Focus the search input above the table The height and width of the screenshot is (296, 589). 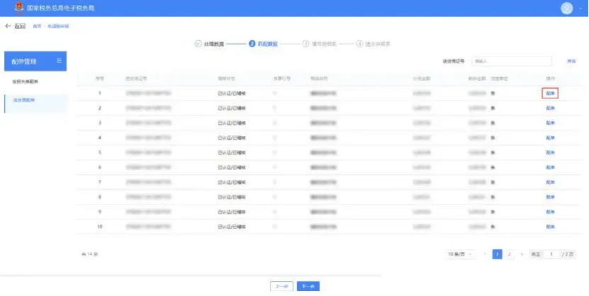(x=512, y=61)
